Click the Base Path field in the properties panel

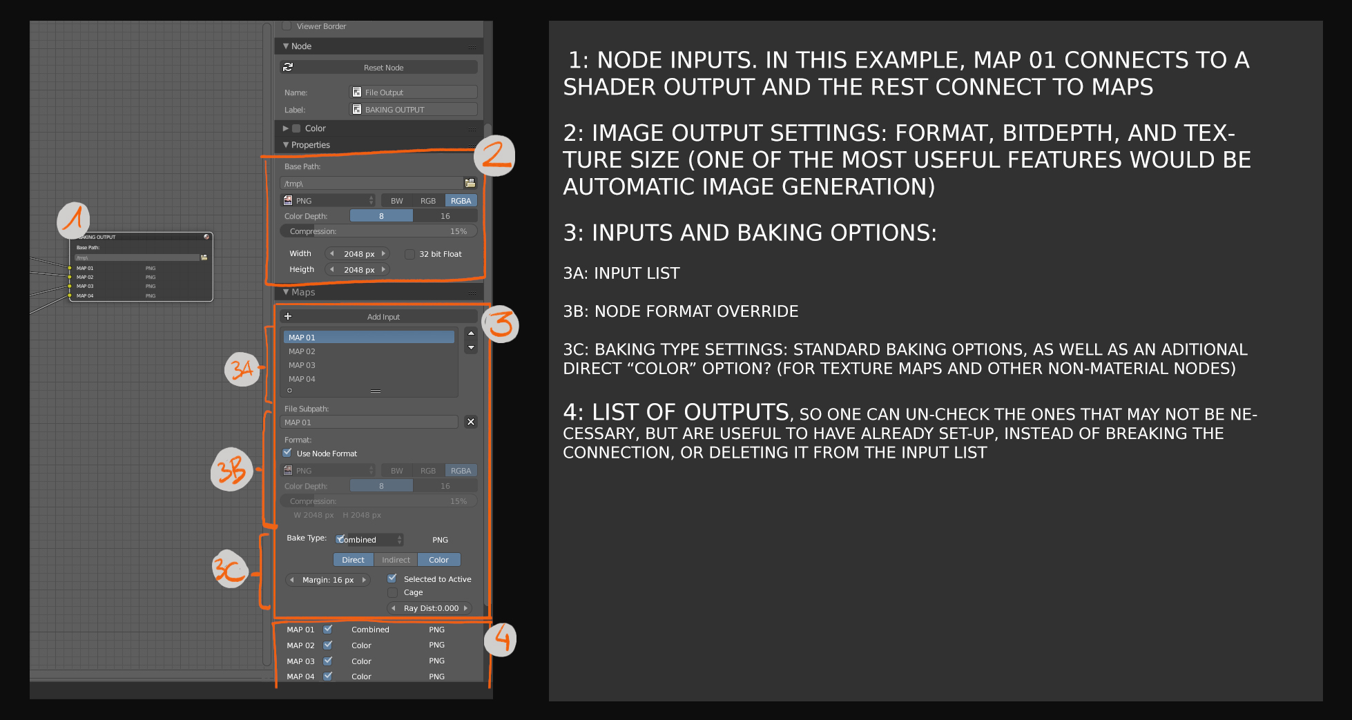[371, 183]
